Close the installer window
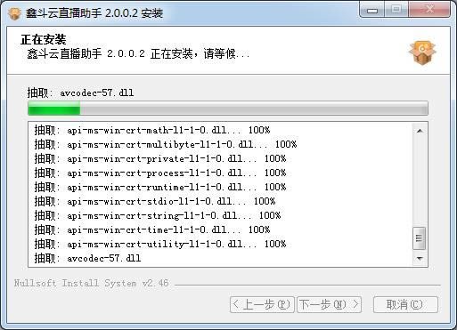Image resolution: width=457 pixels, height=330 pixels. [429, 11]
